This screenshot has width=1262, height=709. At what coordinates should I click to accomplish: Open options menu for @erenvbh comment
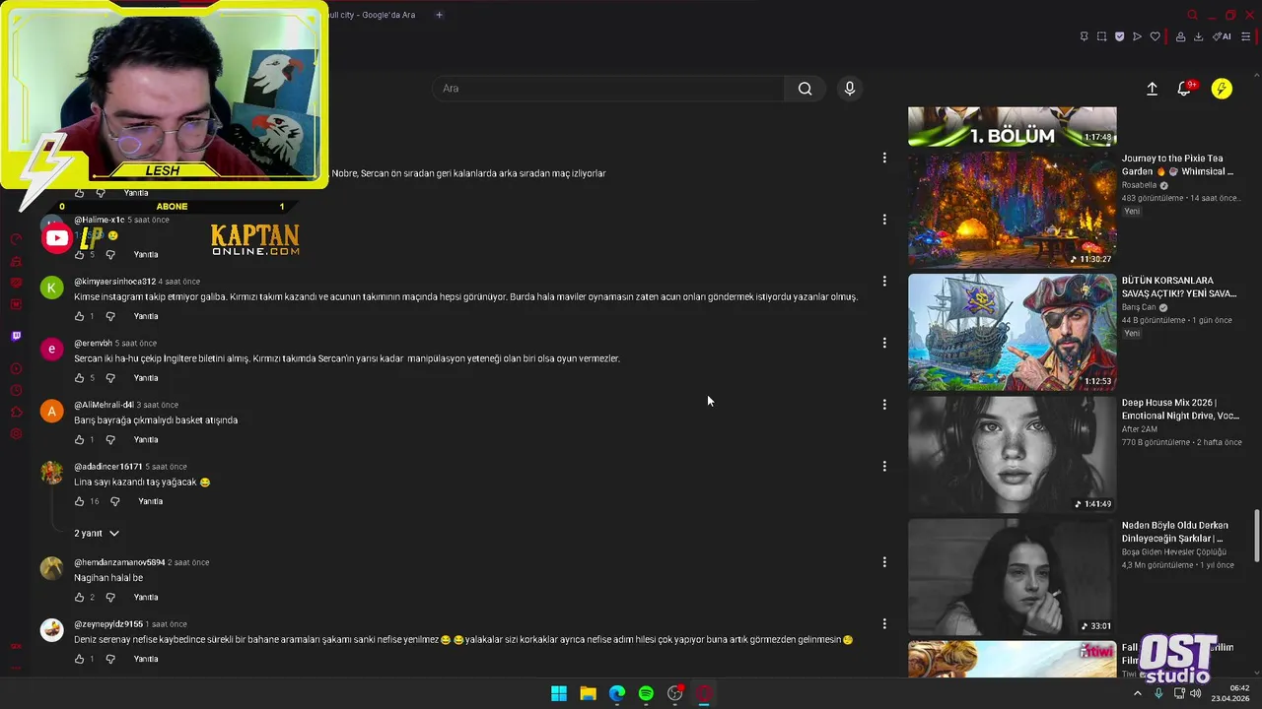click(884, 343)
